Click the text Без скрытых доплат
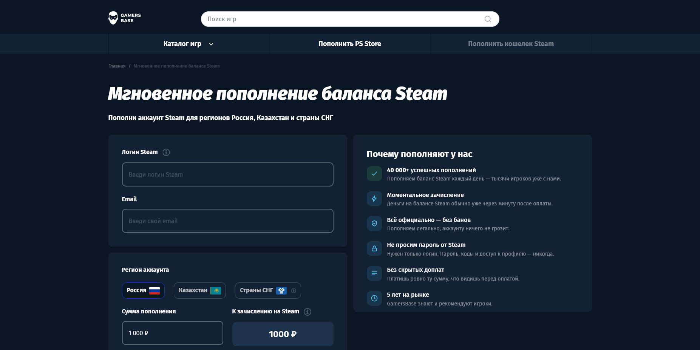This screenshot has height=350, width=700. pyautogui.click(x=416, y=270)
